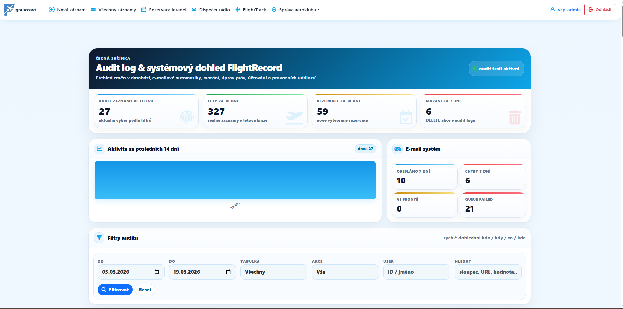Click the 19.05. axis label under chart
Viewport: 623px width, 309px height.
pyautogui.click(x=235, y=206)
